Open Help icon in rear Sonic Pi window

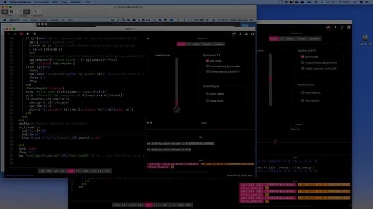click(x=342, y=27)
